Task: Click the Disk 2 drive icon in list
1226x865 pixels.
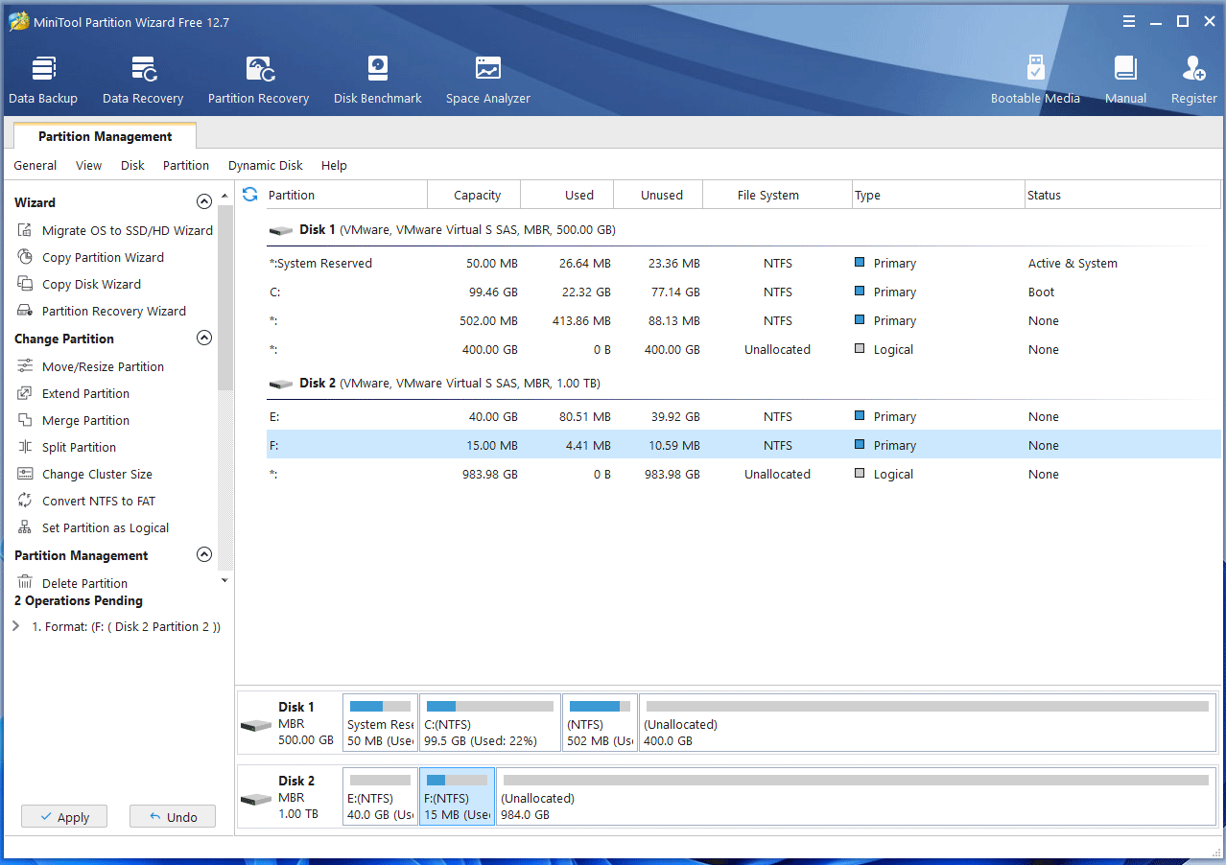Action: click(281, 384)
